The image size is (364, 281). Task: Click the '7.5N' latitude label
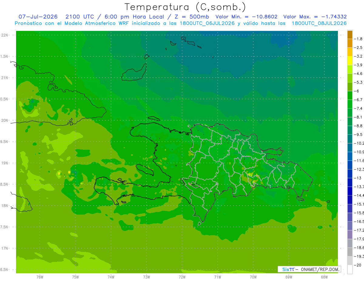5,227
